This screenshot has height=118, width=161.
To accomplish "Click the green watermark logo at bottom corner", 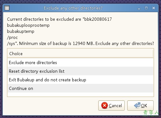I will pos(151,114).
